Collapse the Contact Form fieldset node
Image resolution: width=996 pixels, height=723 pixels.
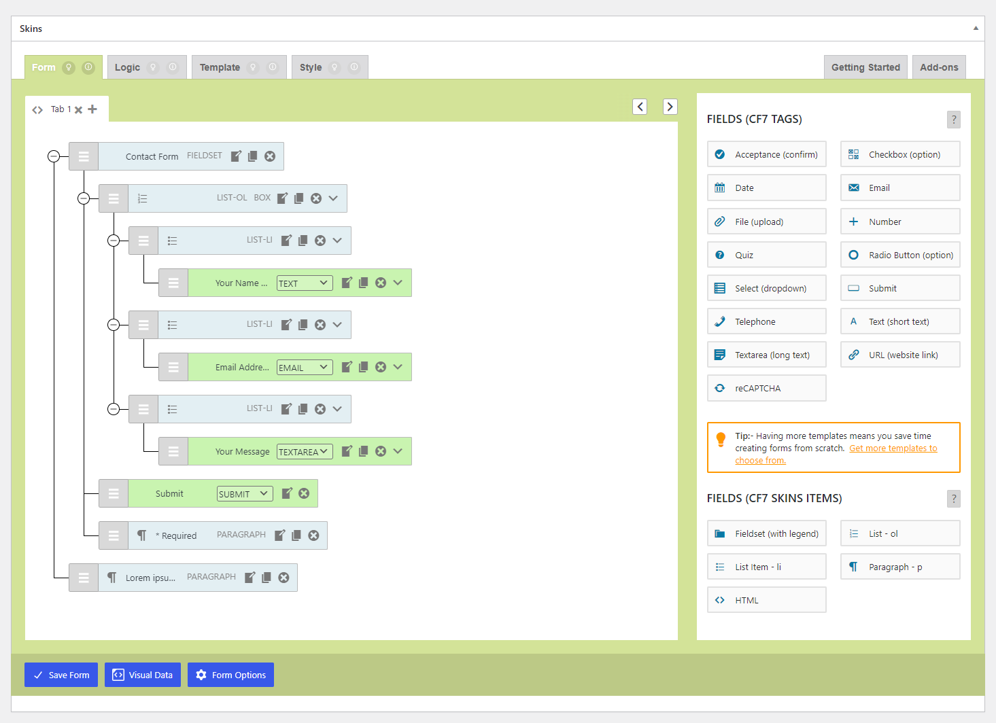[x=54, y=156]
